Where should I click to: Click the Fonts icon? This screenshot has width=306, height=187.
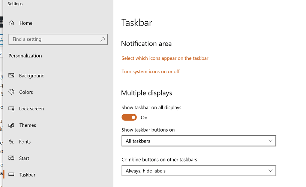11,142
